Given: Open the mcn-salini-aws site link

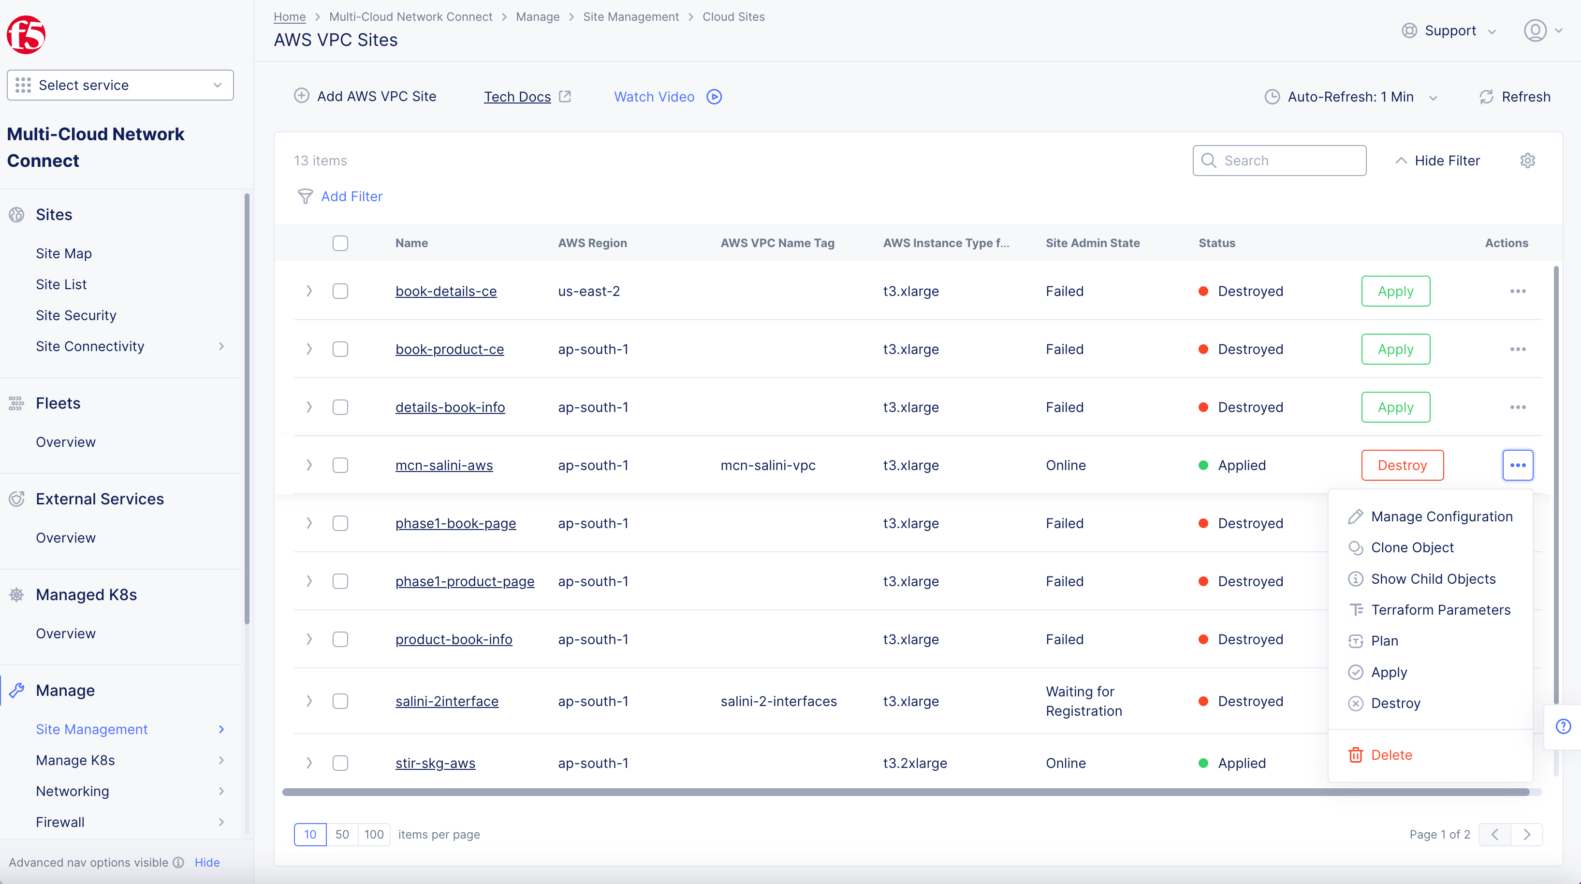Looking at the screenshot, I should pos(444,465).
